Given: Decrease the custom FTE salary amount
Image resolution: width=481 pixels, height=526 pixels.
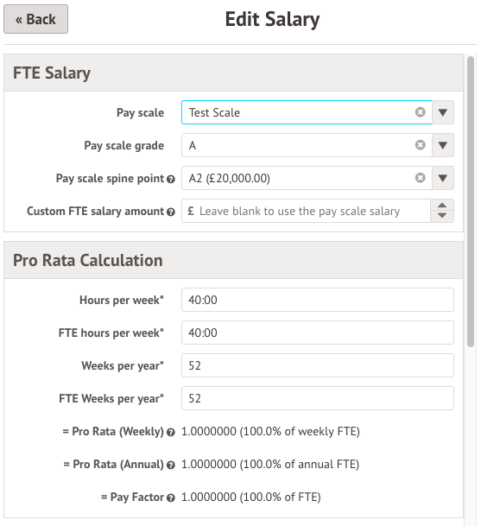Looking at the screenshot, I should point(442,217).
